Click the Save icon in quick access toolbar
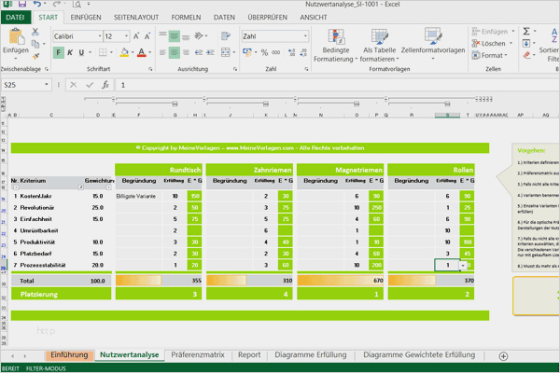The width and height of the screenshot is (560, 373). click(22, 5)
